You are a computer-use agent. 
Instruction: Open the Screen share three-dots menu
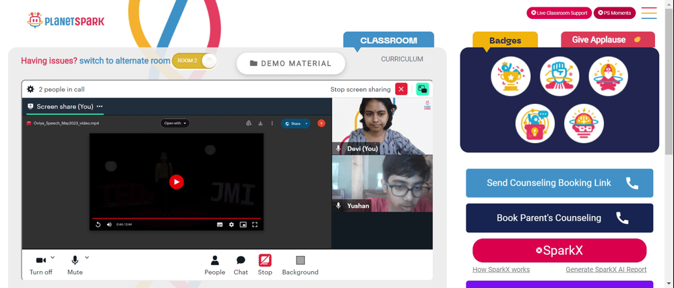(100, 107)
